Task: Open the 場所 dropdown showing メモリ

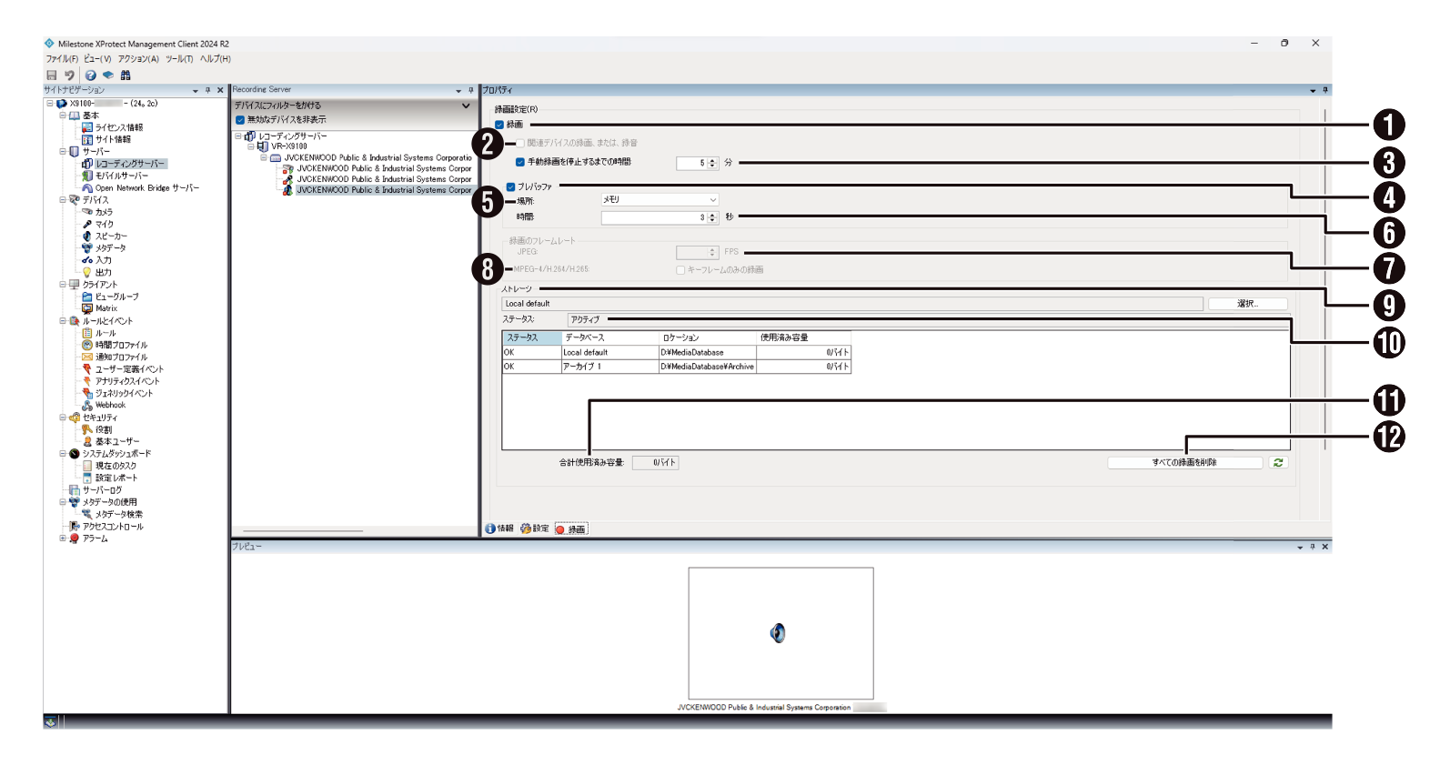Action: click(x=660, y=199)
